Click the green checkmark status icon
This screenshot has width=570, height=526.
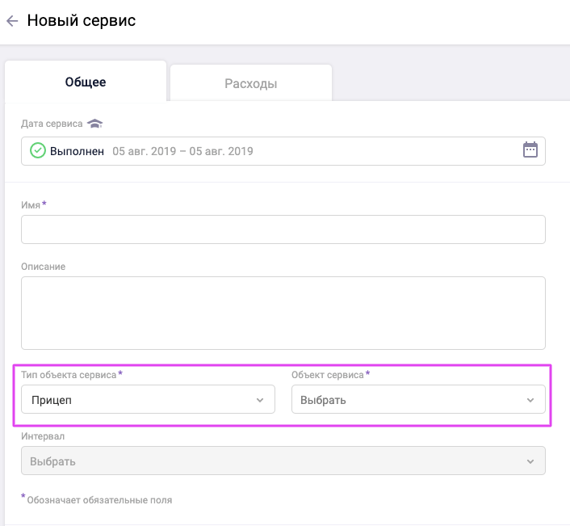point(38,151)
